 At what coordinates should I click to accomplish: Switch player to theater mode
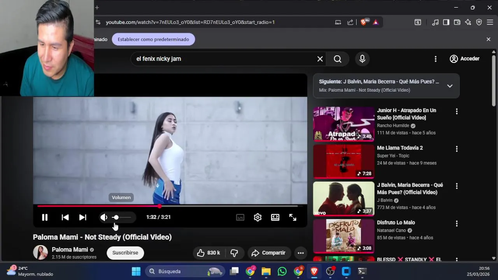[275, 217]
